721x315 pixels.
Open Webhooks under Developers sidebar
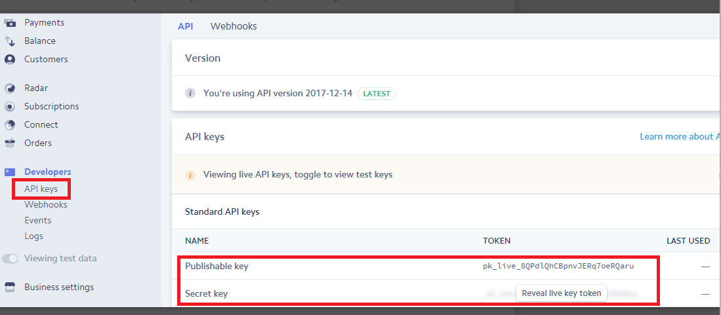coord(45,204)
